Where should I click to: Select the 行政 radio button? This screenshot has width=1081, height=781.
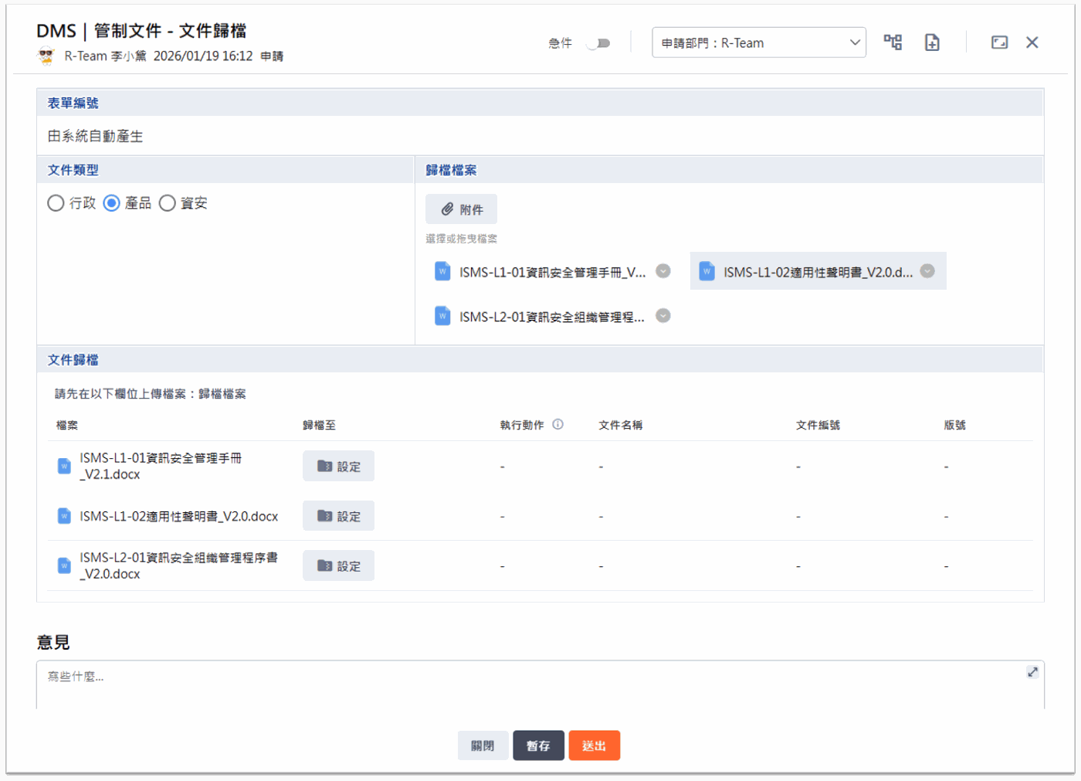[56, 203]
